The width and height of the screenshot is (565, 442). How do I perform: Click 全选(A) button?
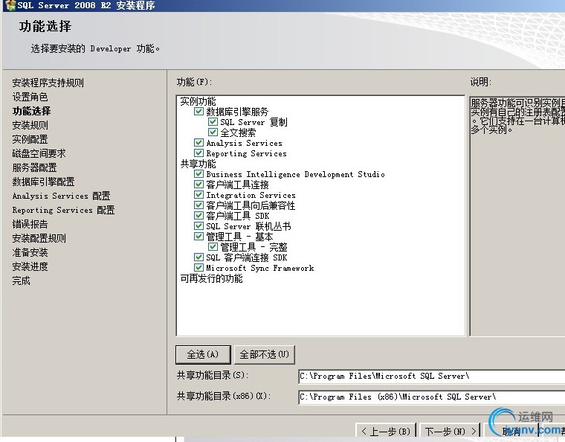click(x=203, y=354)
